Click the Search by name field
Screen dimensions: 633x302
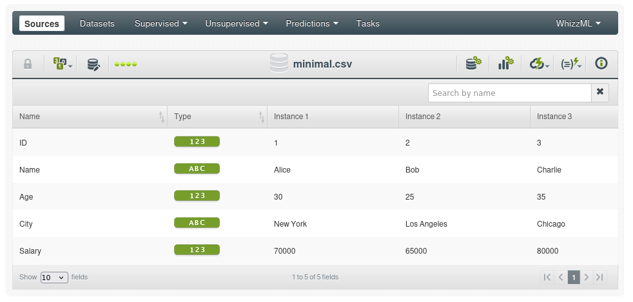509,93
